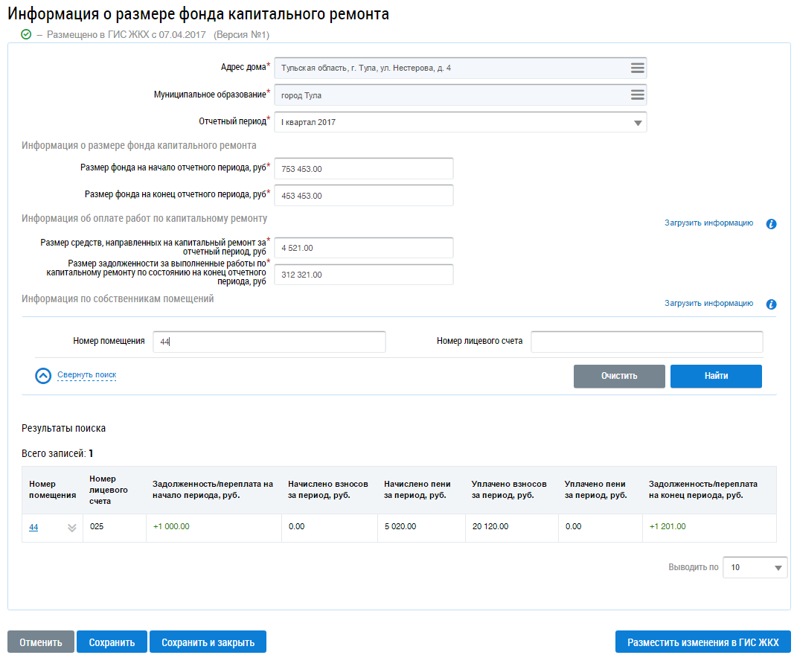This screenshot has height=655, width=797.
Task: Click upload link in the payment info section
Action: pyautogui.click(x=708, y=223)
